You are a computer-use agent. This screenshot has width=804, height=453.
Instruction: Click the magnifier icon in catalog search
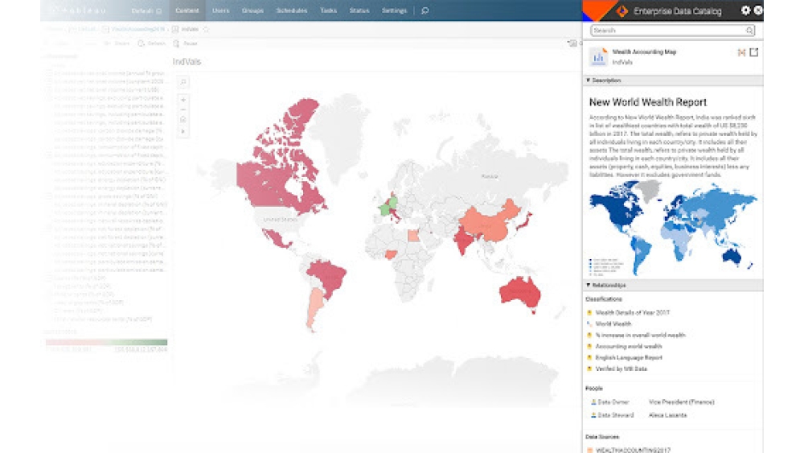(749, 31)
